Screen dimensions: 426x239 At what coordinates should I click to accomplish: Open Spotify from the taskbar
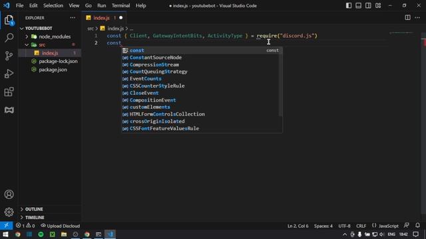pos(41,234)
